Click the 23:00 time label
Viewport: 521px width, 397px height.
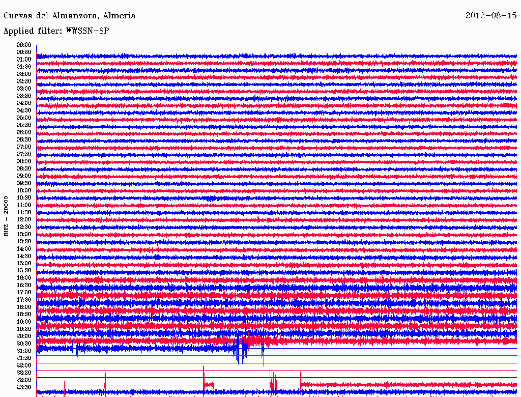[24, 380]
